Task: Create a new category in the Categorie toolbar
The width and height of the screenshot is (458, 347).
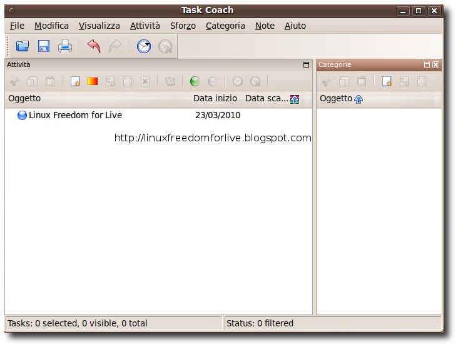Action: (387, 81)
